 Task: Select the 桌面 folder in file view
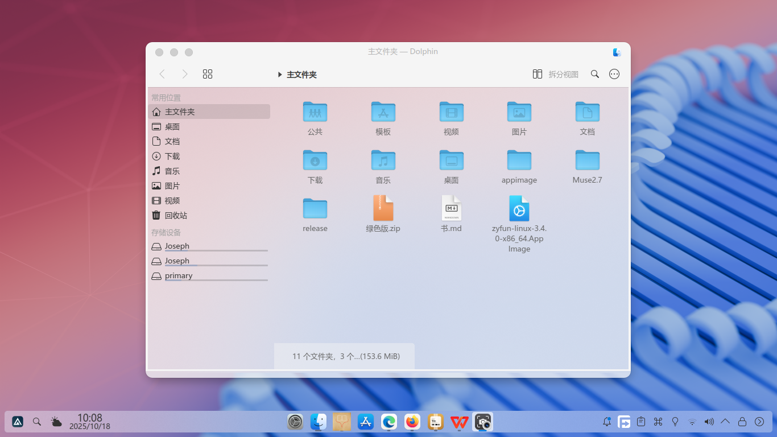(452, 160)
